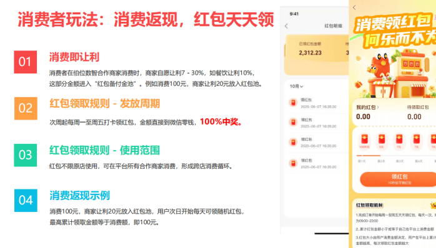Click the 红包明细 page title
The height and width of the screenshot is (248, 436).
(x=333, y=26)
